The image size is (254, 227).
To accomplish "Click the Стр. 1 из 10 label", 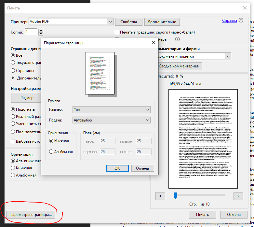I will (199, 204).
